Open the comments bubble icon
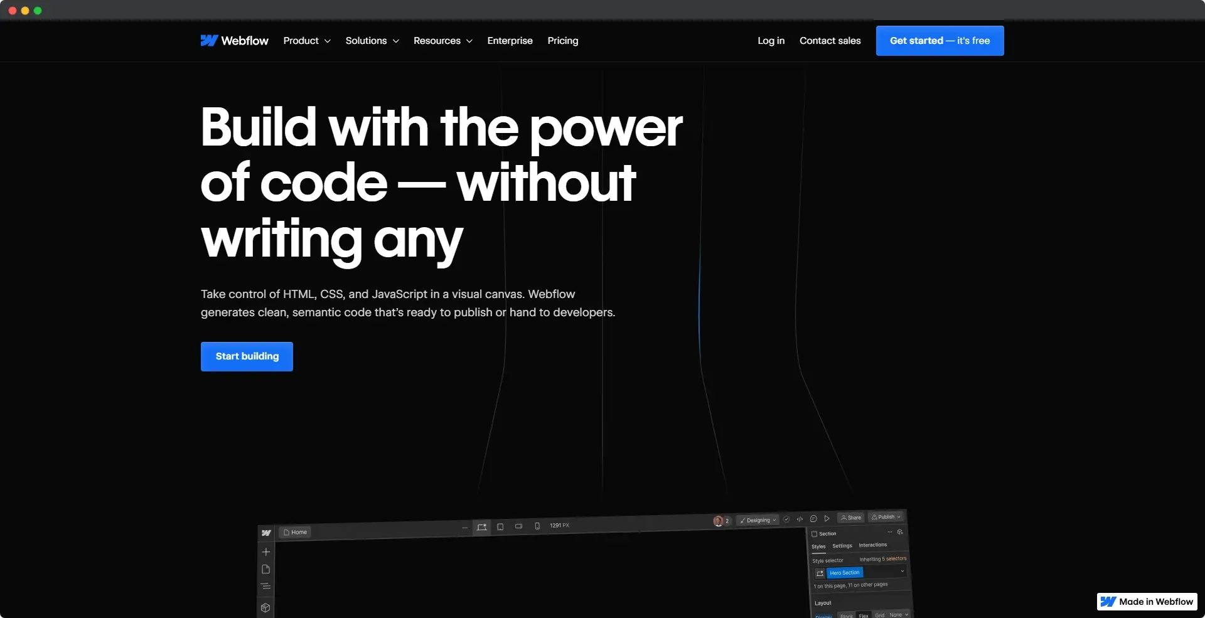This screenshot has height=618, width=1205. click(813, 519)
